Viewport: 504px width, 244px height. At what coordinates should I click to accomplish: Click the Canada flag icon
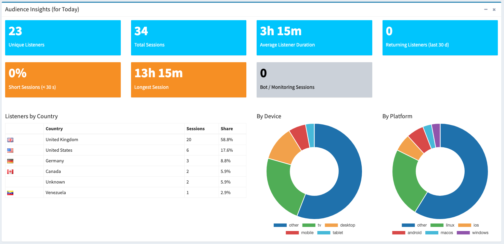10,172
